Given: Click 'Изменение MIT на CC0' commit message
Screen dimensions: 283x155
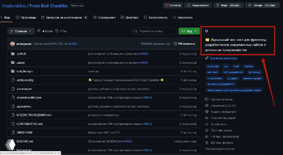Looking at the screenshot, I should (x=104, y=132).
